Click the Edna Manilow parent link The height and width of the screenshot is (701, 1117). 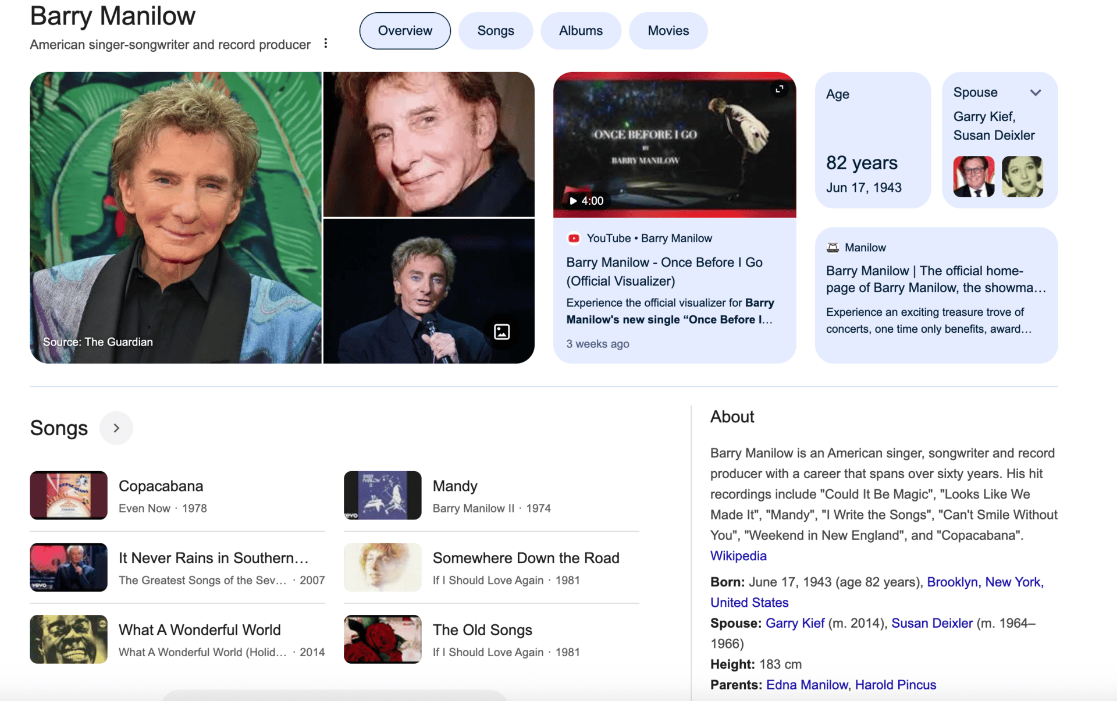(806, 685)
